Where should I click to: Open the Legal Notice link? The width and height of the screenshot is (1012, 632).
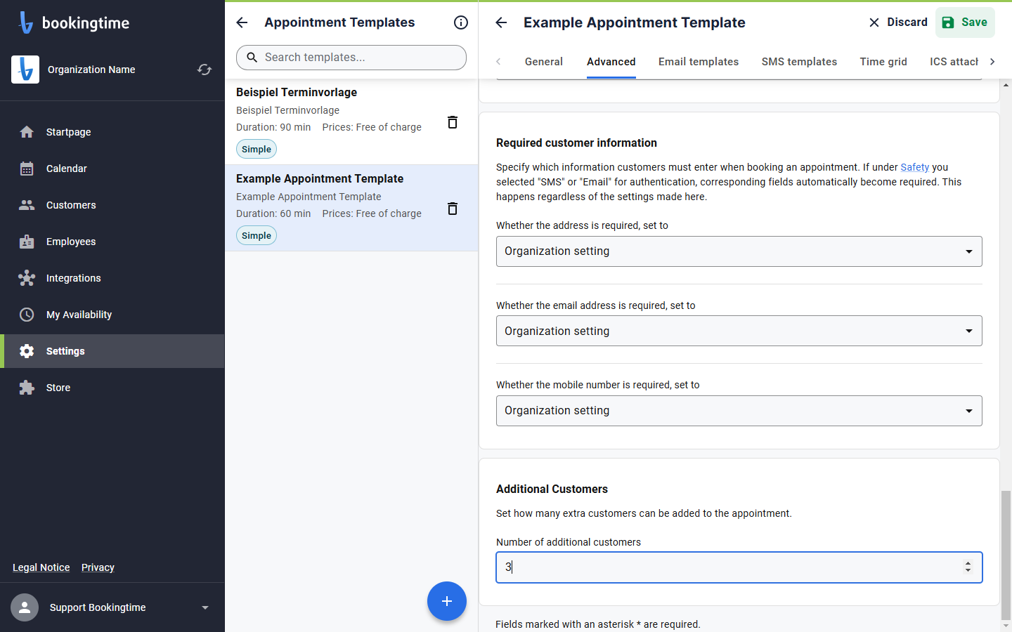pyautogui.click(x=41, y=567)
